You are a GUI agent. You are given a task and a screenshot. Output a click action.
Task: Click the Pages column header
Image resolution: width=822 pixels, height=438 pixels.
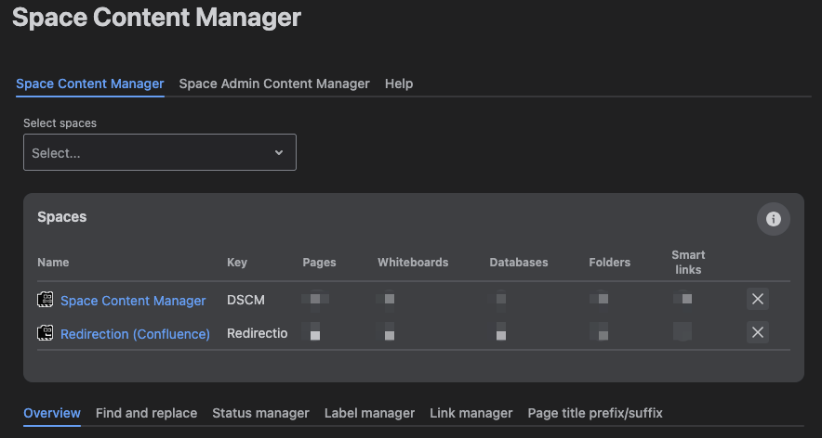[319, 263]
